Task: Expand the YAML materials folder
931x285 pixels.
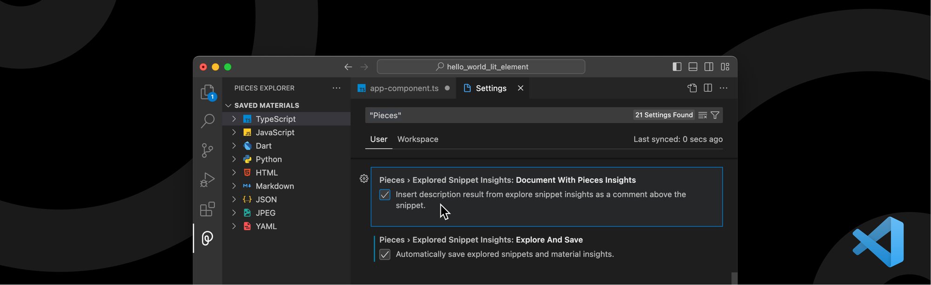Action: 234,227
